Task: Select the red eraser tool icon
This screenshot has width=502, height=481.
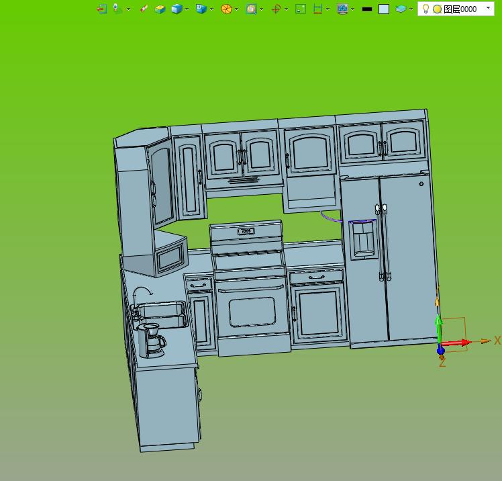Action: coord(144,9)
